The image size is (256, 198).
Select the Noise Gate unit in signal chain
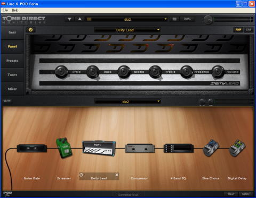click(x=32, y=148)
